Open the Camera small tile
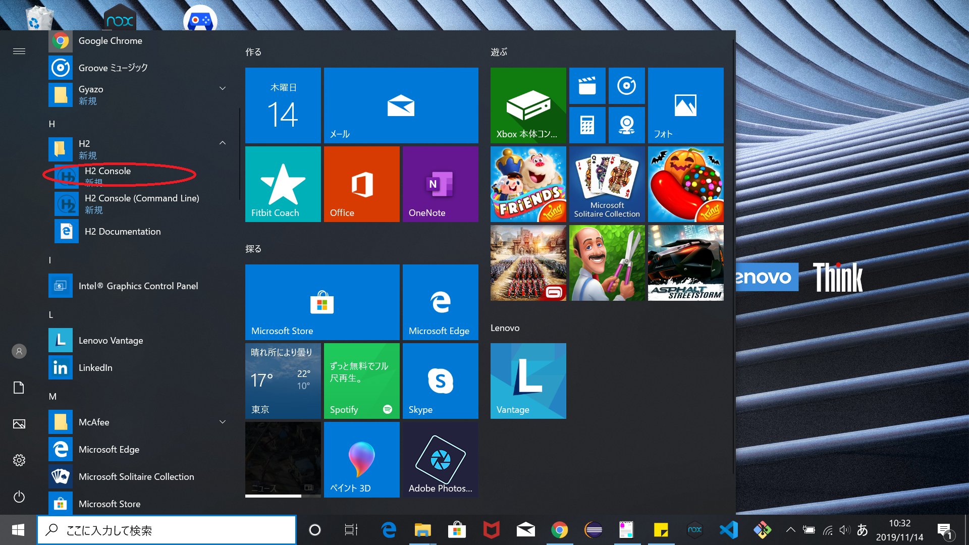969x545 pixels. (x=627, y=125)
